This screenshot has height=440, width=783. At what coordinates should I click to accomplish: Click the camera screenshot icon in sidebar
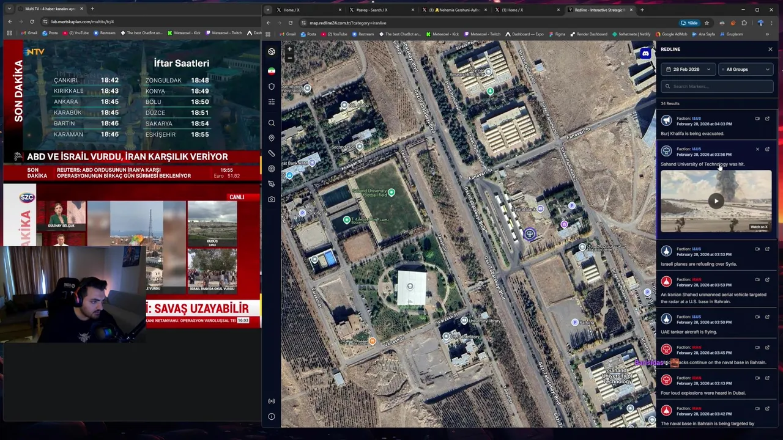(272, 199)
